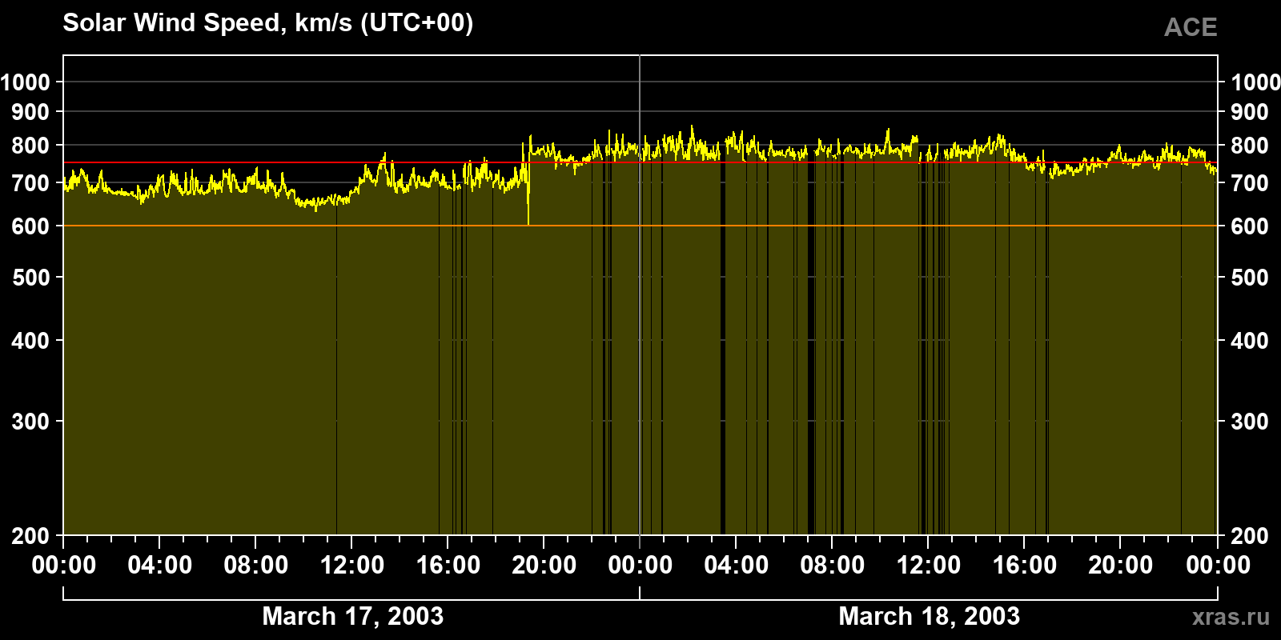Pick the 16:00 time label under March 18
Screen dimensions: 1281x640
[x=1025, y=565]
